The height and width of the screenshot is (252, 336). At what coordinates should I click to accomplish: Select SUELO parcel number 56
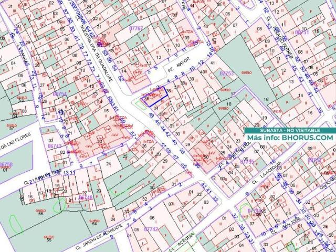tap(40, 213)
